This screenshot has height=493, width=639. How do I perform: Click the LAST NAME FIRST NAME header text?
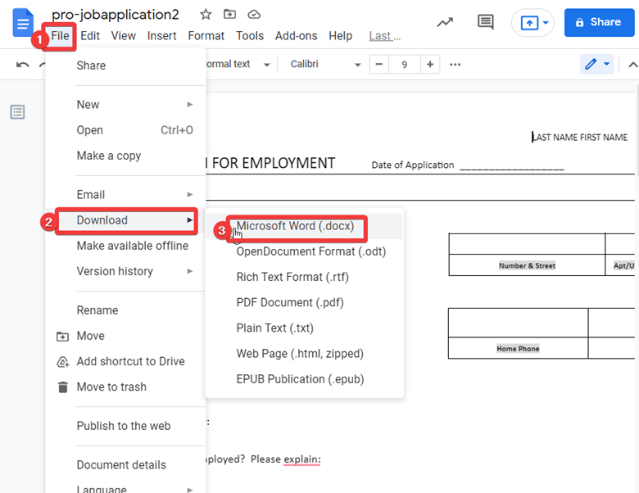pos(580,138)
